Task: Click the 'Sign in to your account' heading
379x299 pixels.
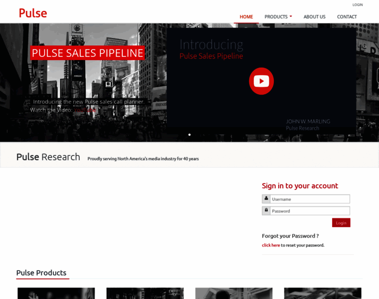Action: pyautogui.click(x=300, y=186)
